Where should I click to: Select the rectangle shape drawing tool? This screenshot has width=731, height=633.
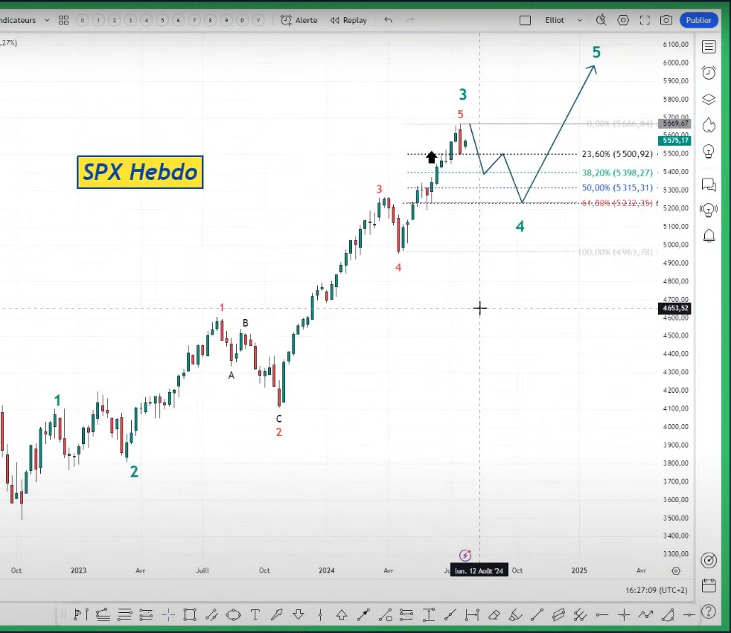[x=190, y=614]
